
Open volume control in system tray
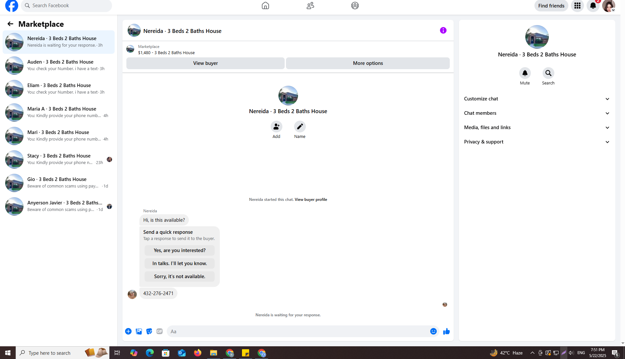571,353
